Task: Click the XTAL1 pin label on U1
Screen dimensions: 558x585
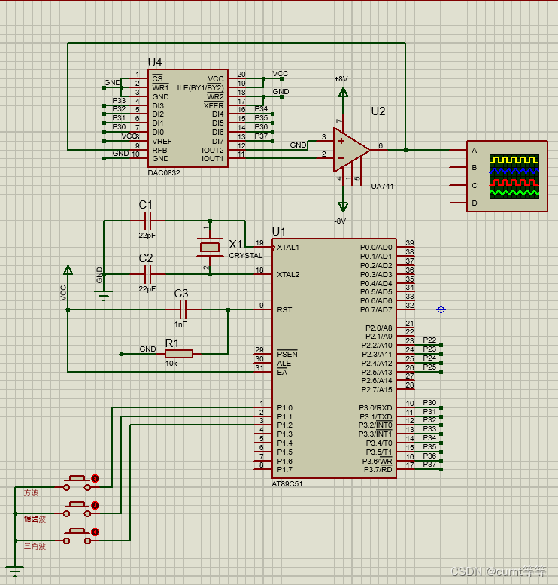Action: [288, 248]
